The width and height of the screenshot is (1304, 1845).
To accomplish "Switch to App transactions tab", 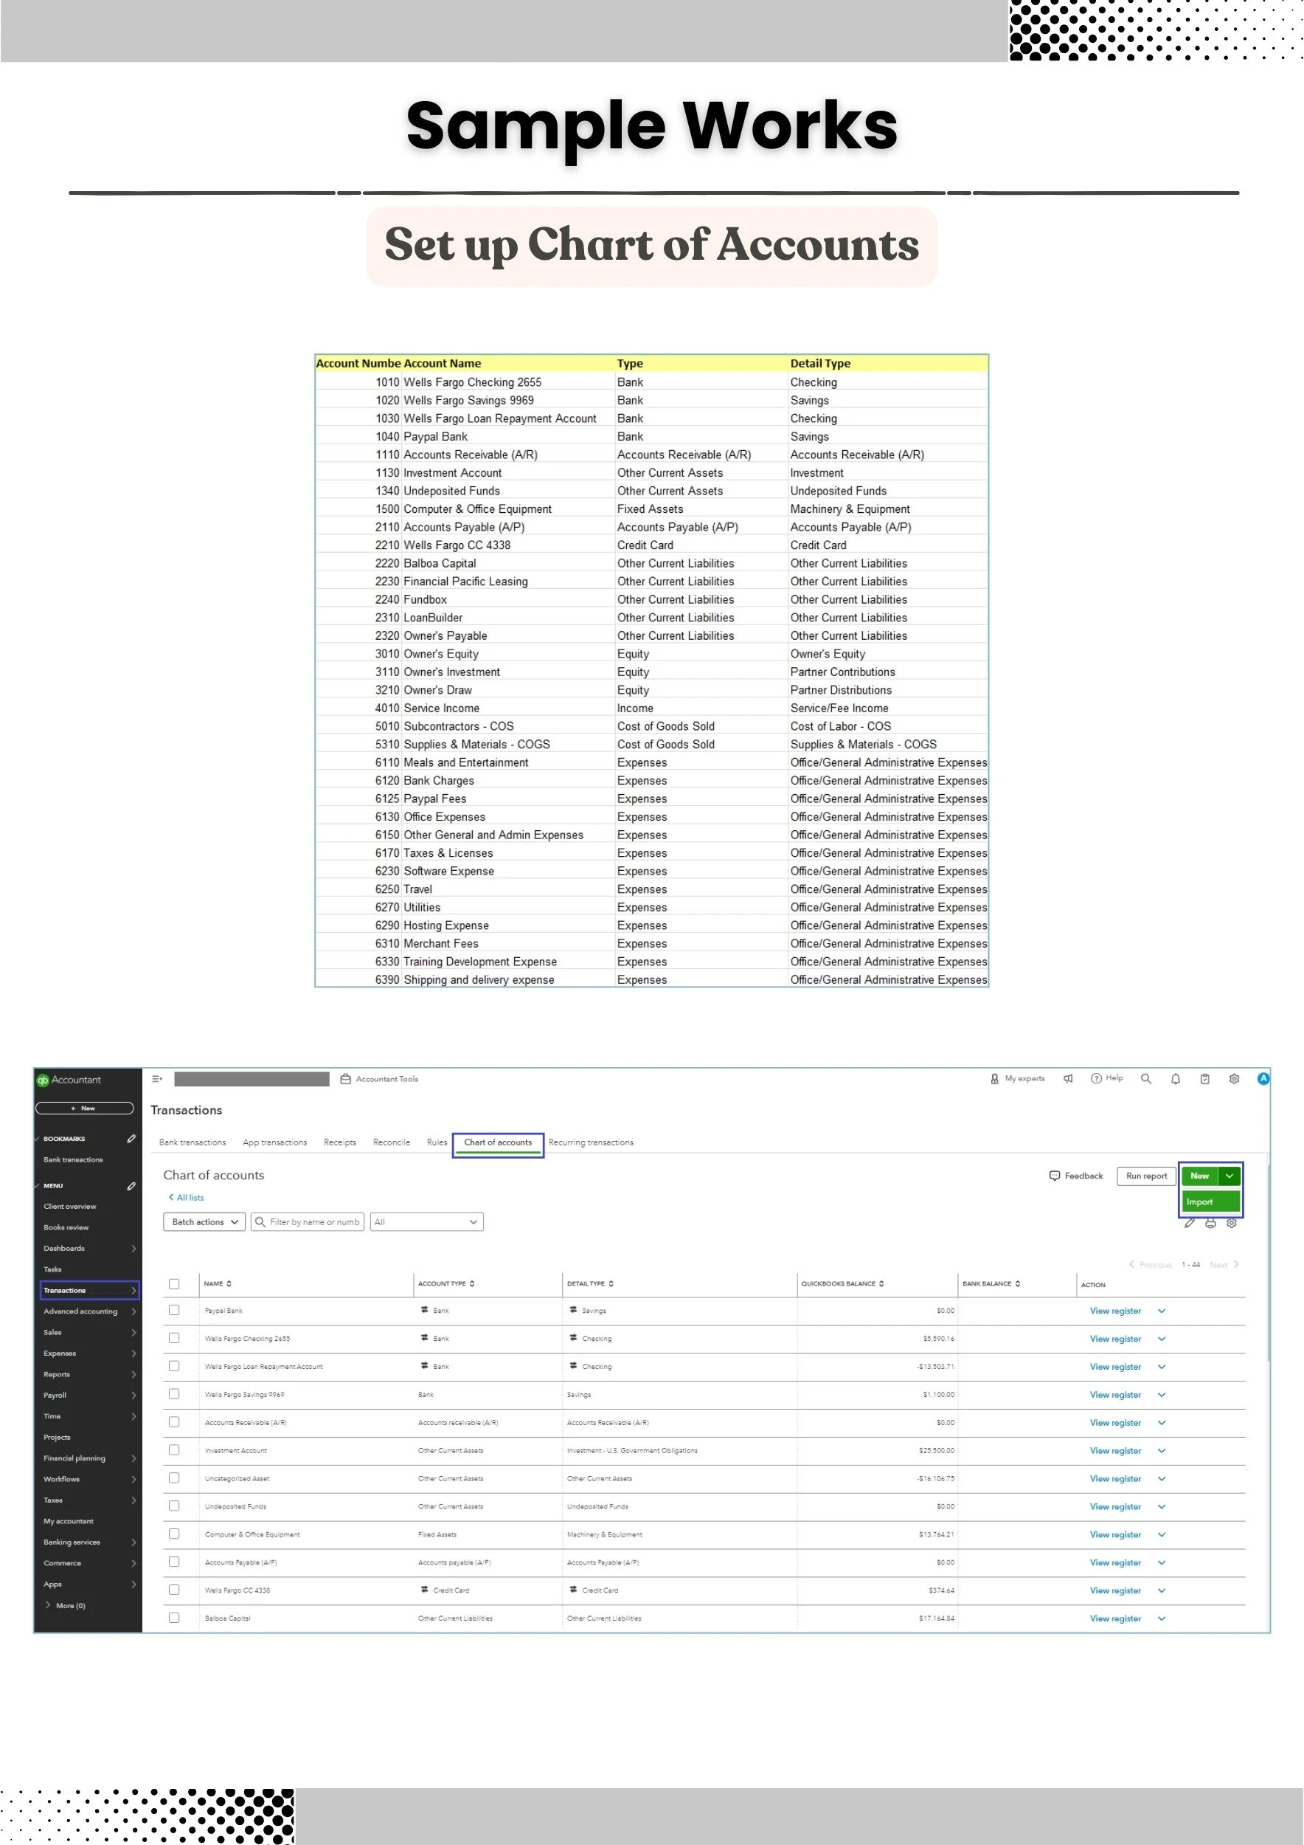I will click(274, 1142).
